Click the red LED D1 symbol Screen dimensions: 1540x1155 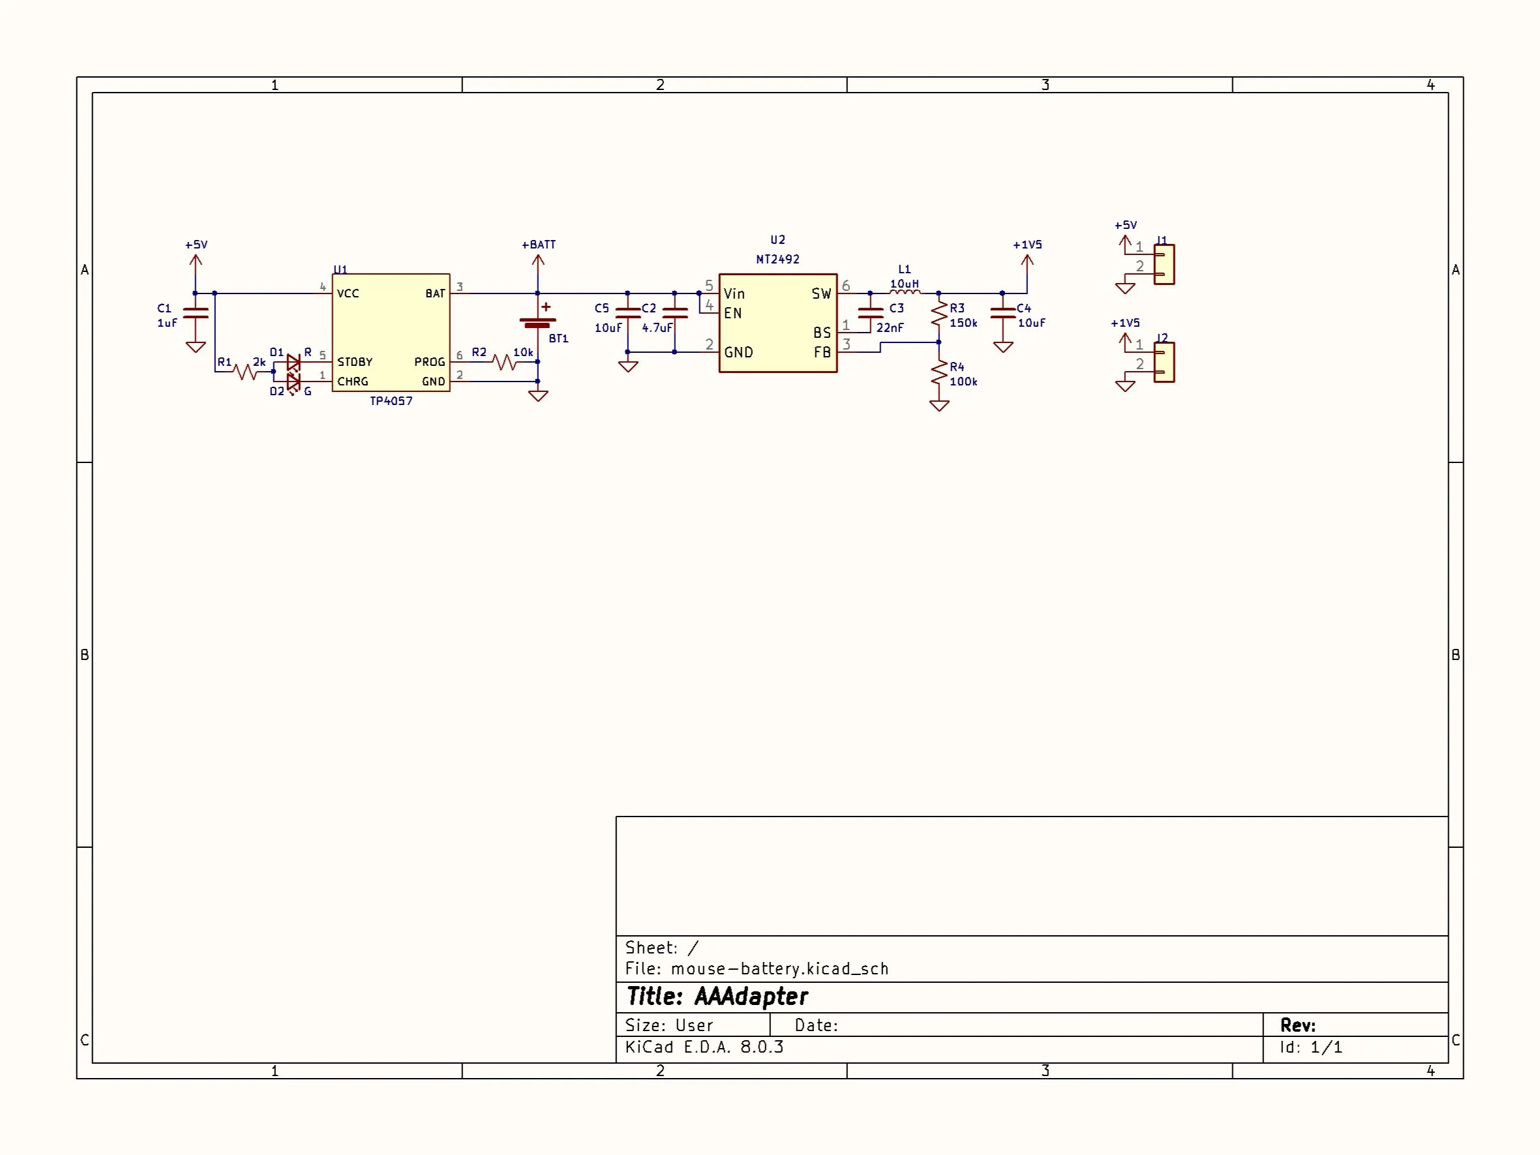point(294,362)
